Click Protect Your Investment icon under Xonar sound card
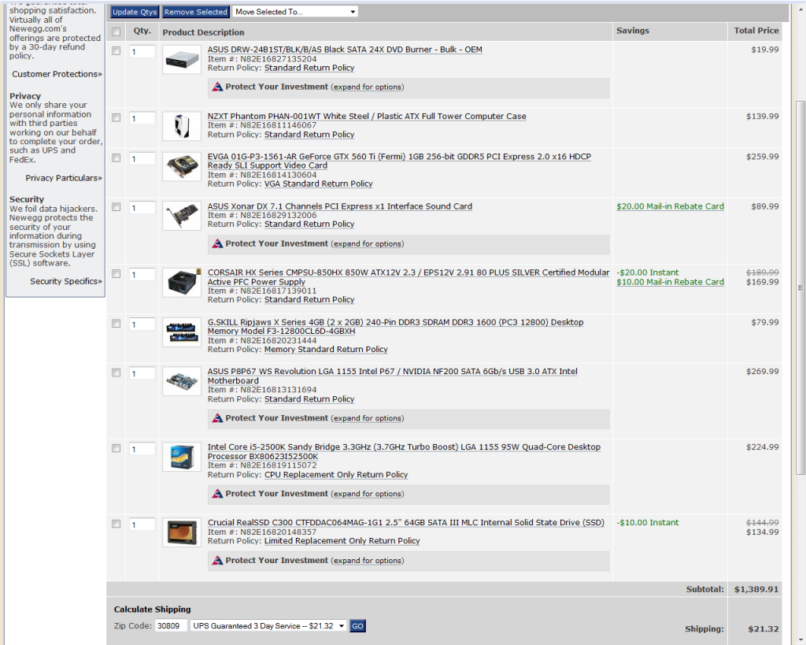 tap(217, 244)
